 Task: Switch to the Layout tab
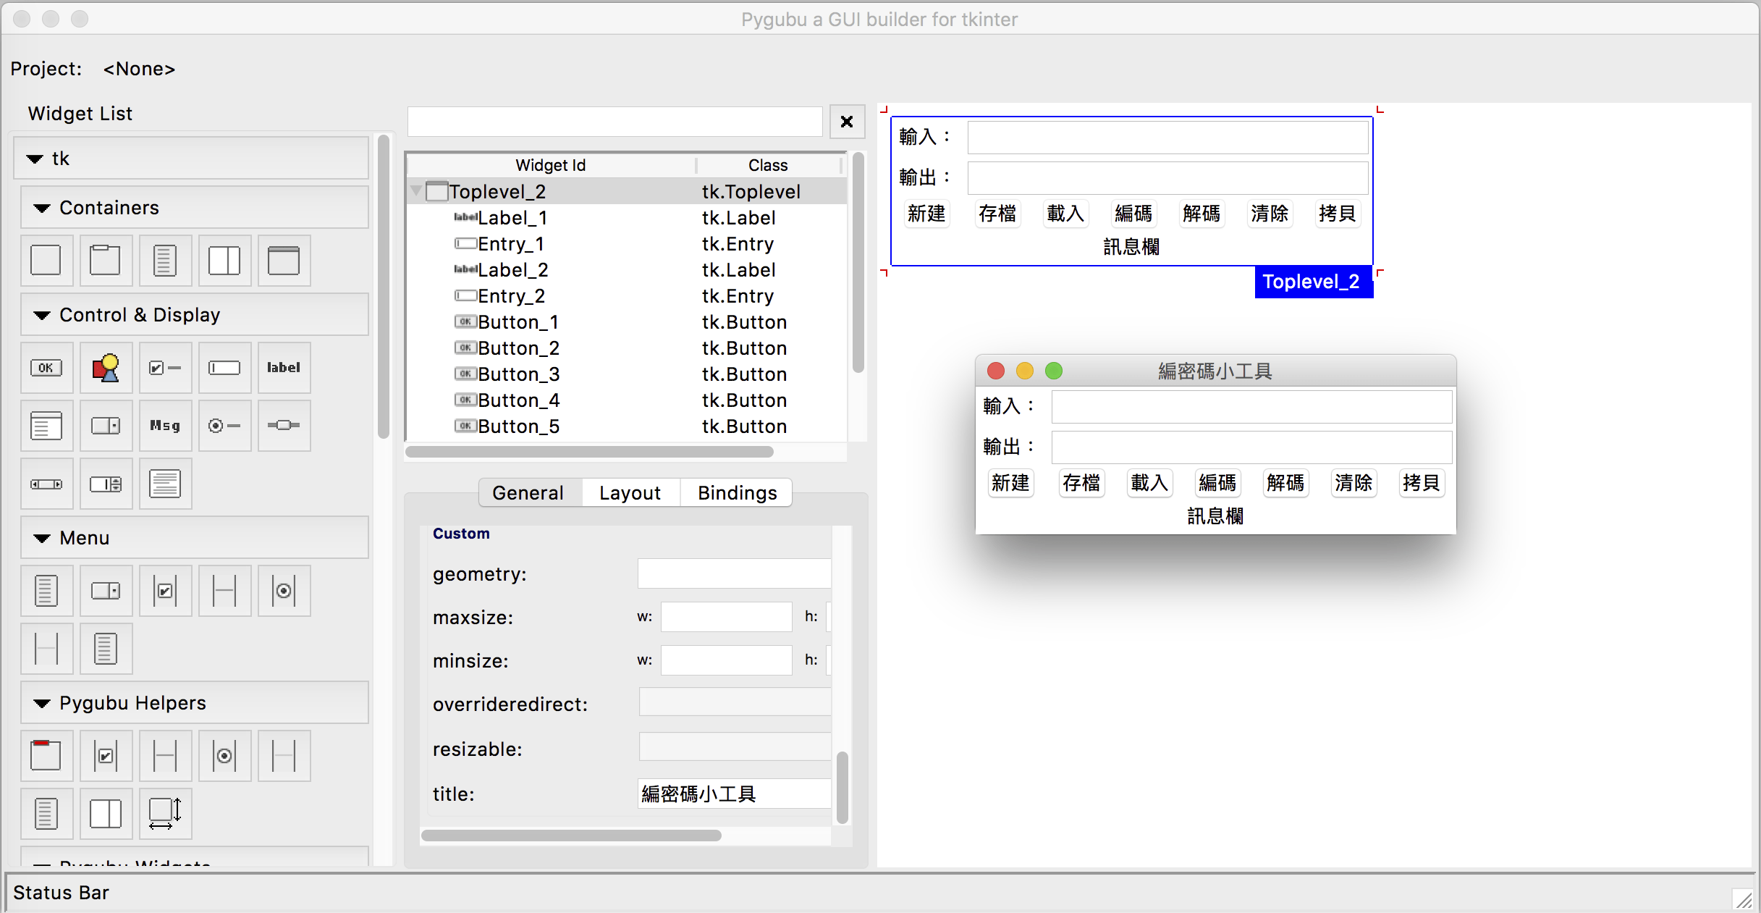630,493
